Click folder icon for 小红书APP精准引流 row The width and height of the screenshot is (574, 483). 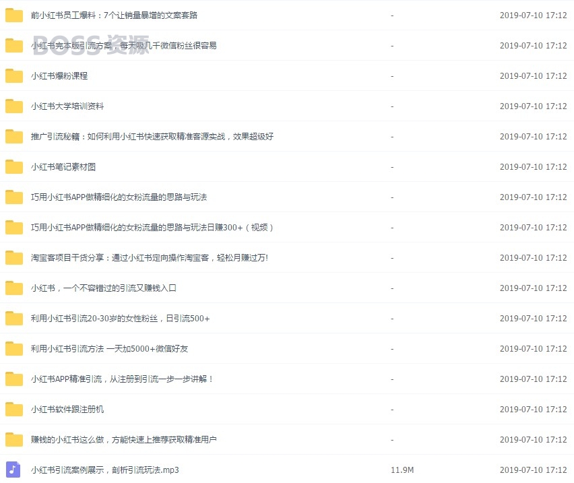click(14, 379)
